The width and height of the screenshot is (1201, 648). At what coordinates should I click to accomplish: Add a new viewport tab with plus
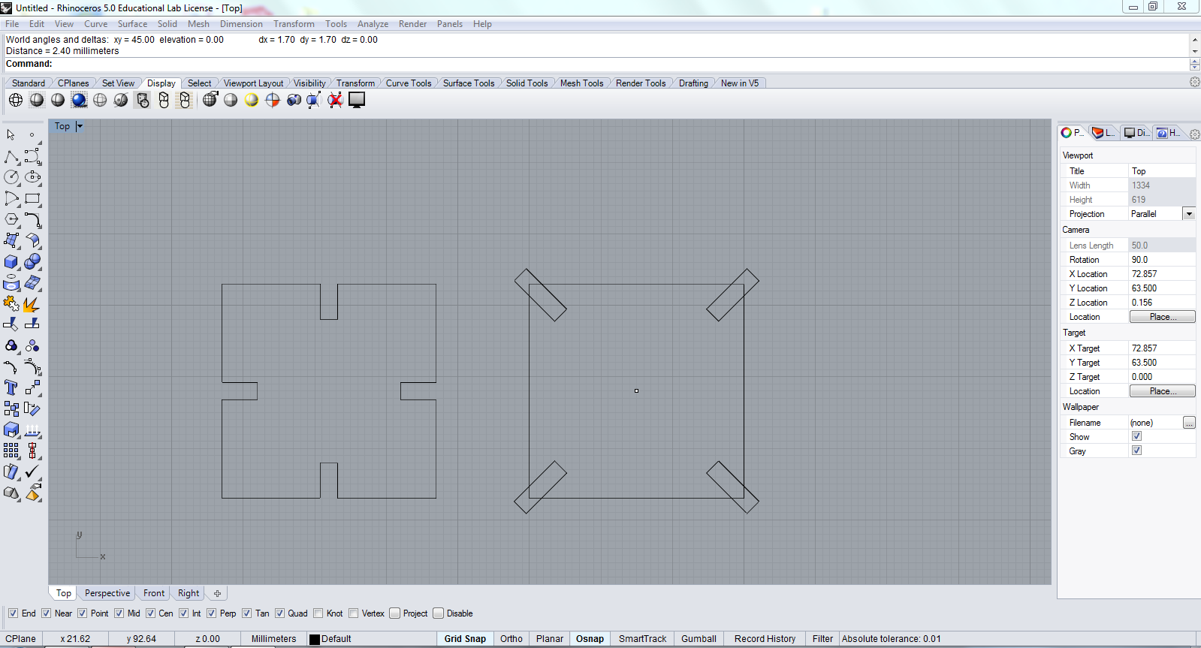[217, 593]
